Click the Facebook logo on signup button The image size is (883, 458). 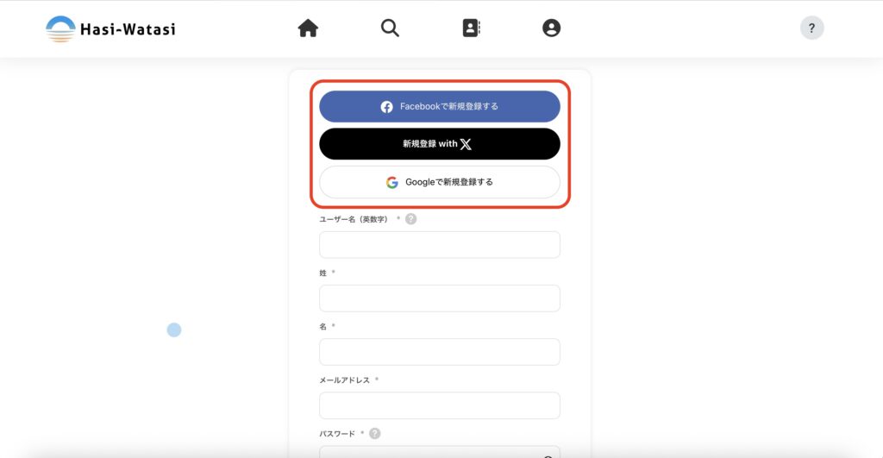tap(386, 106)
